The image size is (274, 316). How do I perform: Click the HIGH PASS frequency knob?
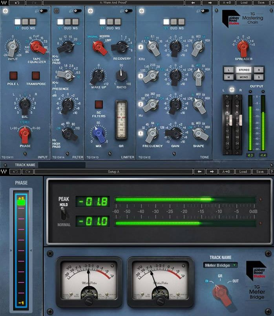coord(69,133)
